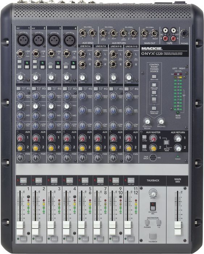Click the PHONES level knob
204x254 pixels.
coord(161,121)
